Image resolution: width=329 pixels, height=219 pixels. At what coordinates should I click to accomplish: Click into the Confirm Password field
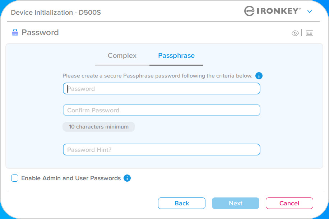(x=162, y=110)
